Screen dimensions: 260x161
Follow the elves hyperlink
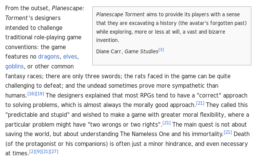coord(70,57)
